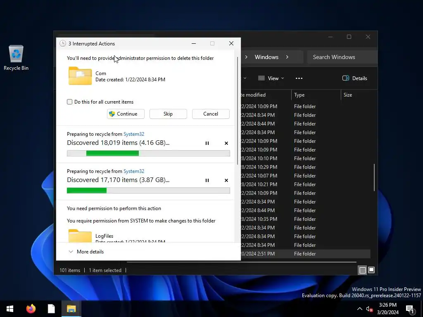Image resolution: width=423 pixels, height=317 pixels.
Task: Click the dialog's vertical scrollbar
Action: [238, 111]
